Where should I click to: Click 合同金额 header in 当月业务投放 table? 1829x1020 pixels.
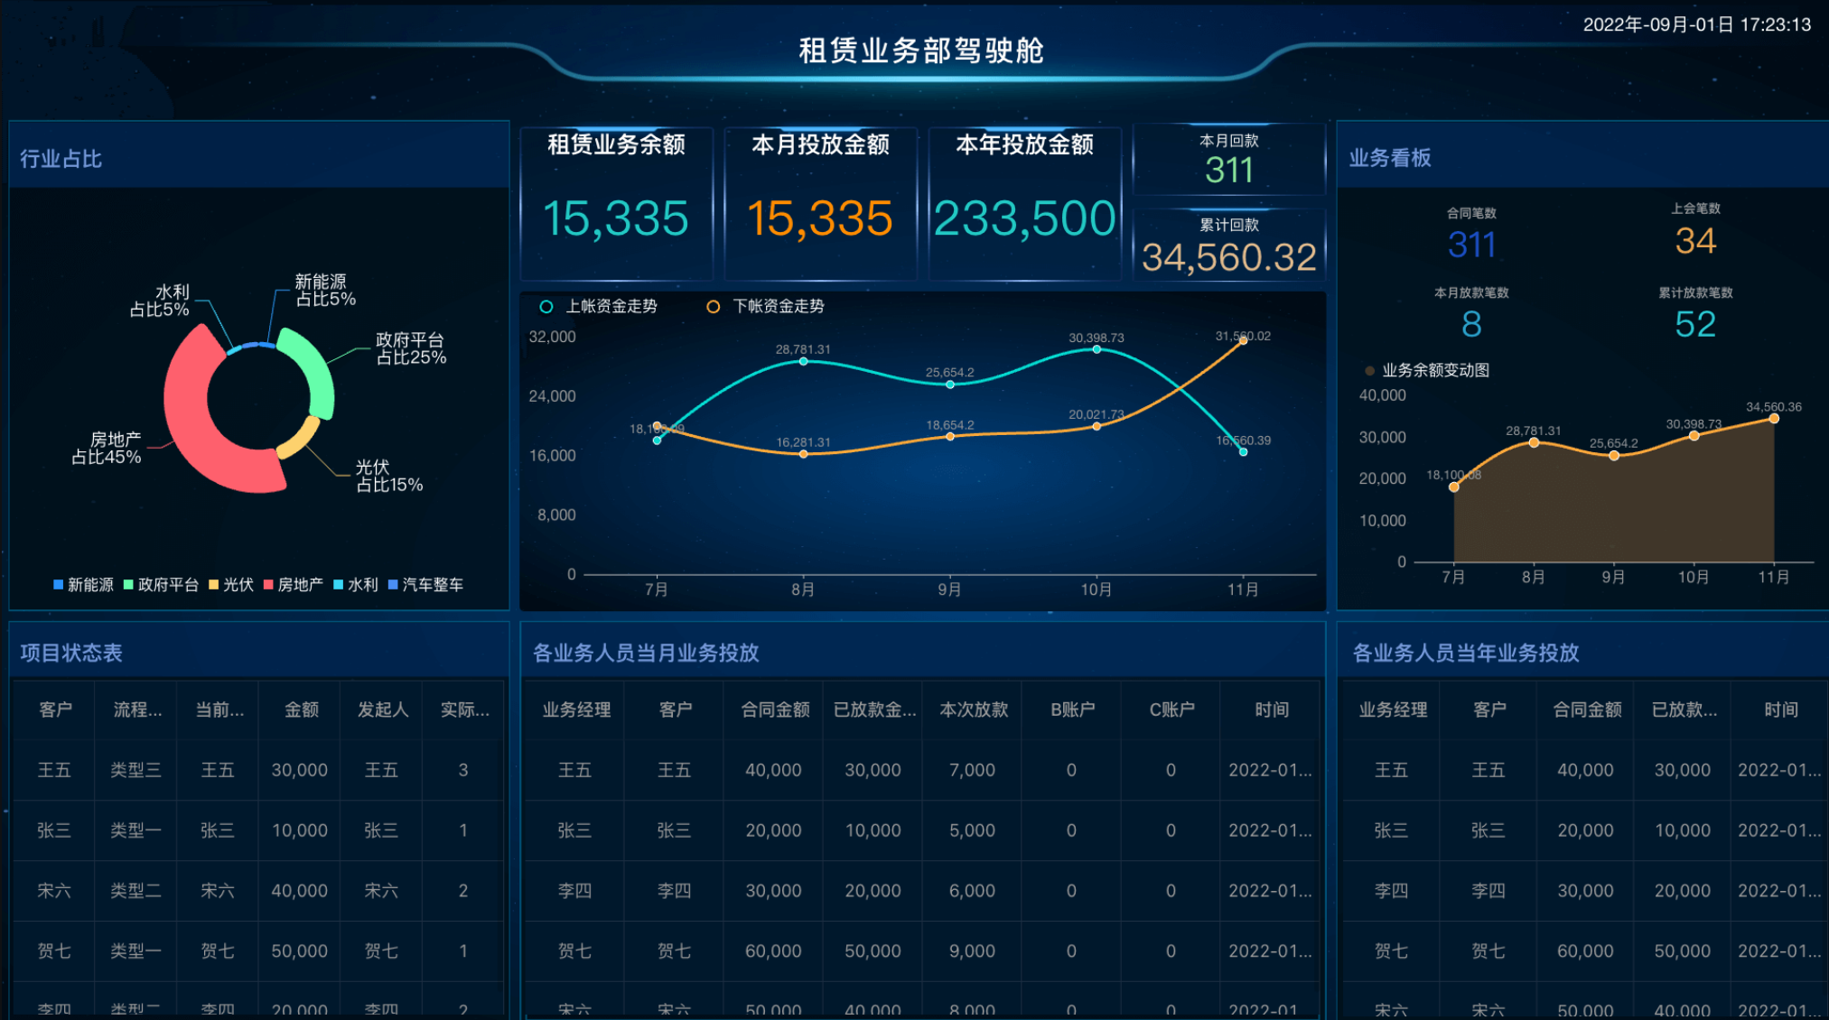pos(774,709)
